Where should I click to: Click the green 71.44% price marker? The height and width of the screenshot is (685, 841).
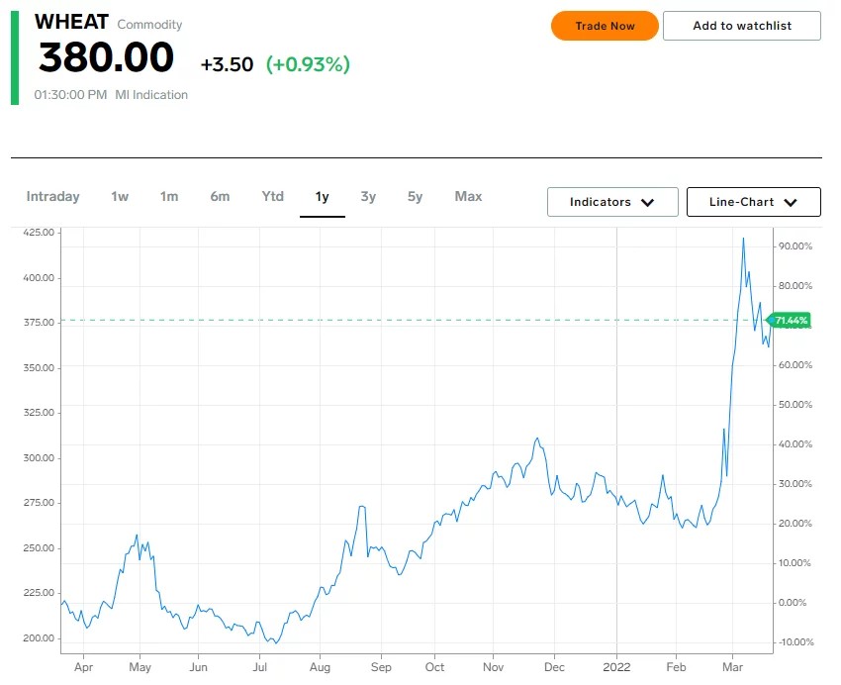coord(789,321)
